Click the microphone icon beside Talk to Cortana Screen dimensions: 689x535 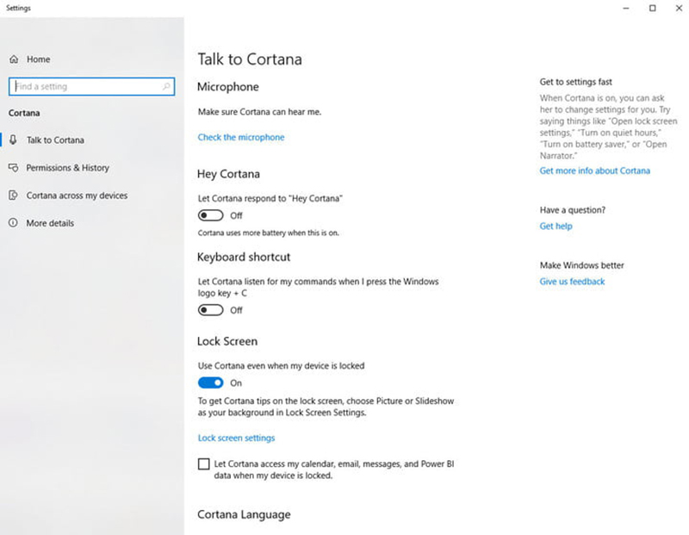pyautogui.click(x=13, y=140)
